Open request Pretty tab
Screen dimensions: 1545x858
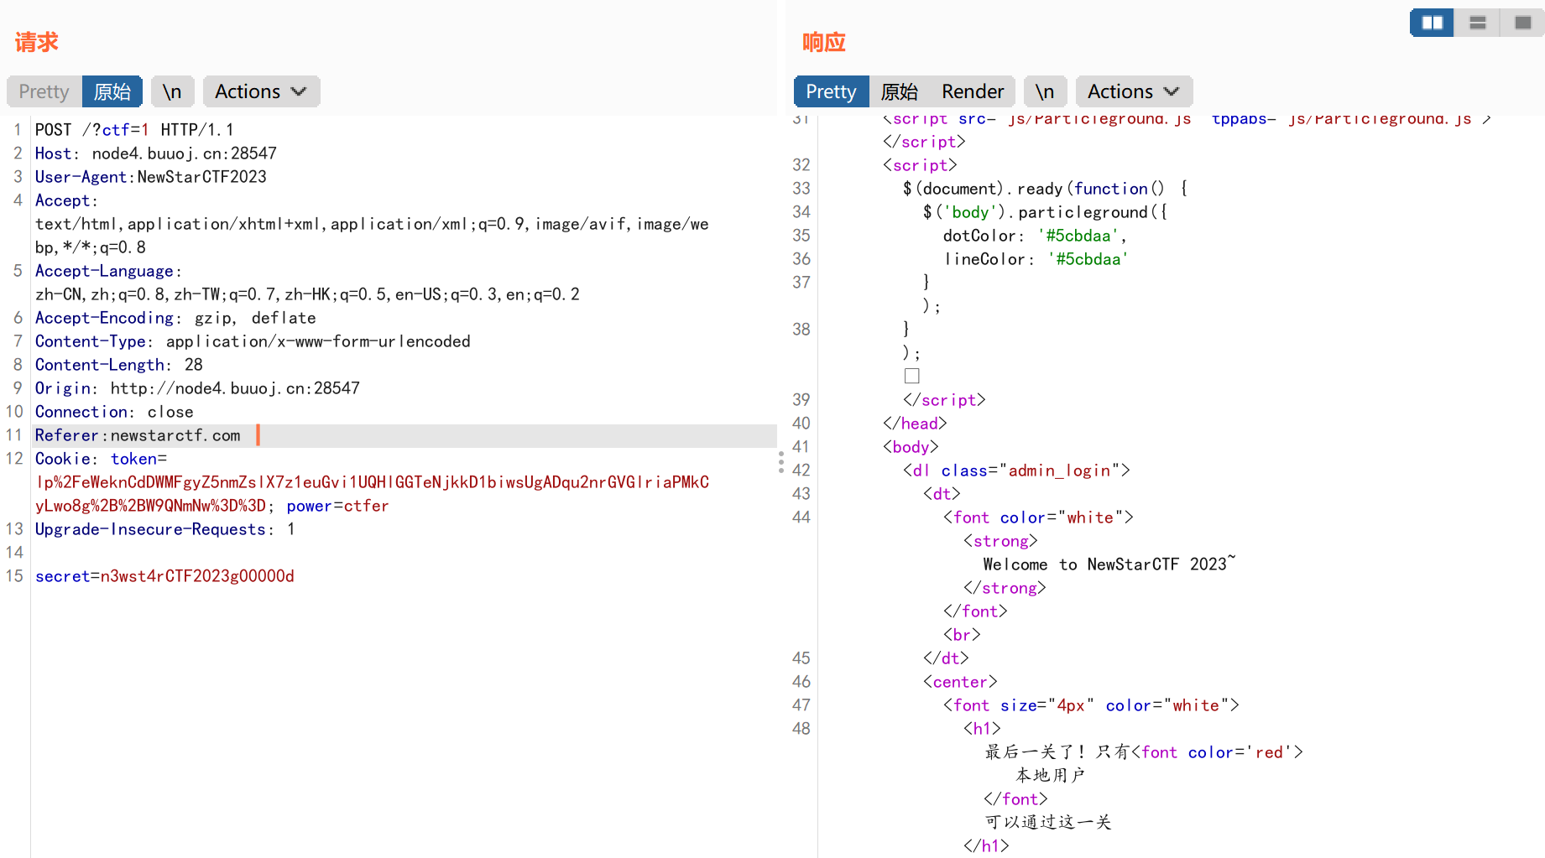click(44, 91)
